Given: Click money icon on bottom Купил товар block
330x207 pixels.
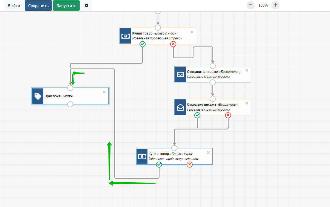Looking at the screenshot, I should tap(142, 156).
